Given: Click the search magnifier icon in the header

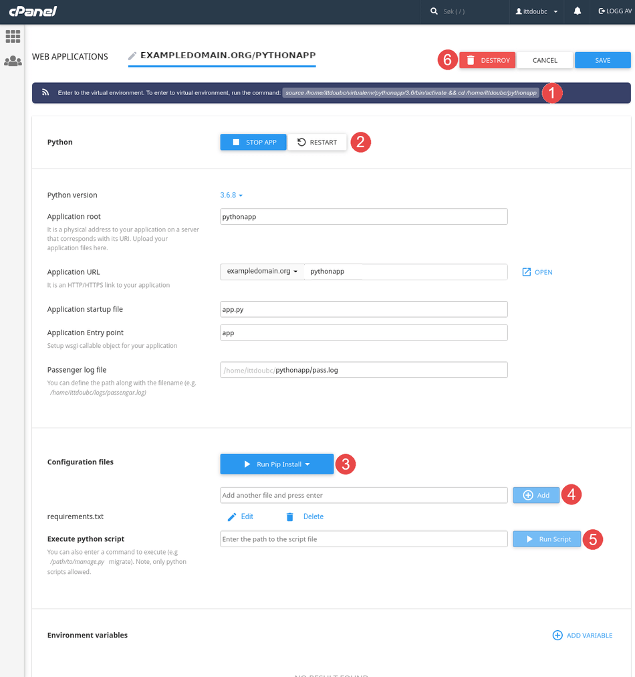Looking at the screenshot, I should (433, 11).
